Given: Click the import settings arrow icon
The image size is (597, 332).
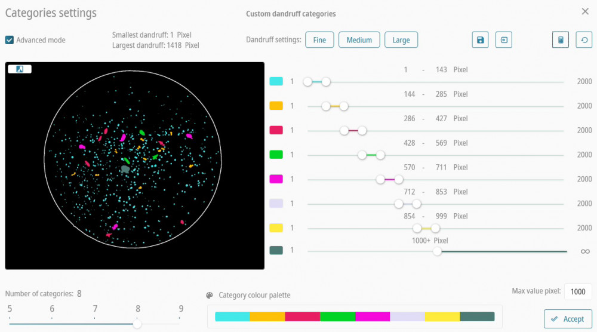Looking at the screenshot, I should [x=504, y=40].
